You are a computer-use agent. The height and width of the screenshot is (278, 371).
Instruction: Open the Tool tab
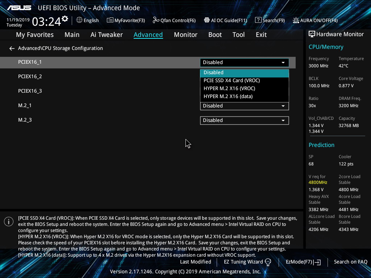point(238,35)
